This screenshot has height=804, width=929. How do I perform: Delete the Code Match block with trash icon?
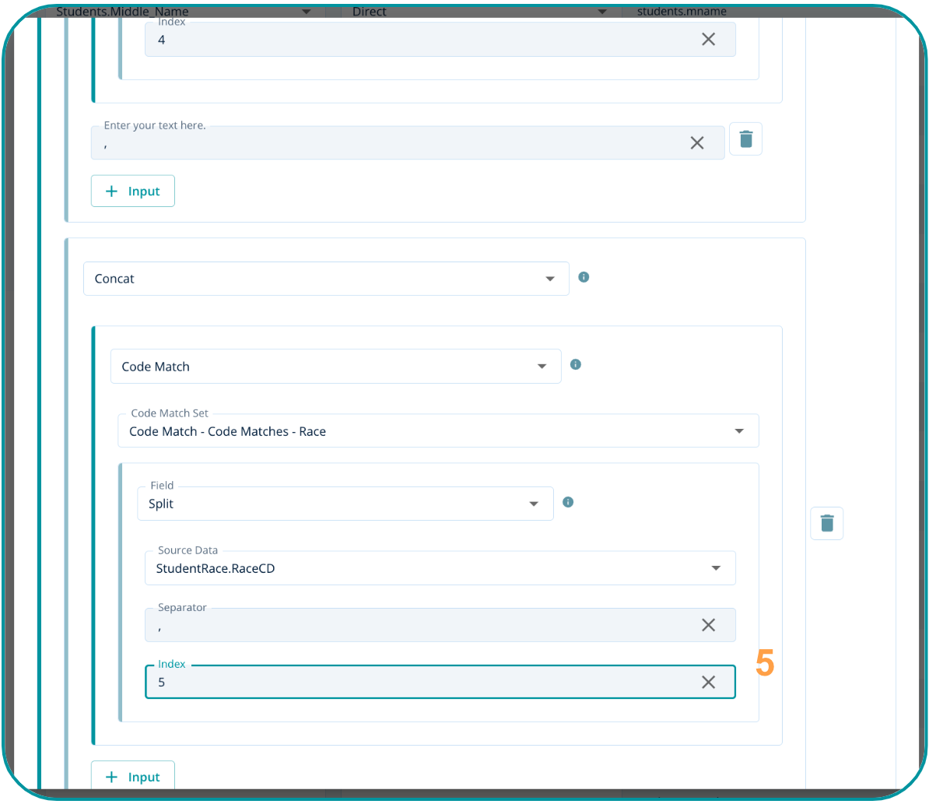click(x=826, y=523)
